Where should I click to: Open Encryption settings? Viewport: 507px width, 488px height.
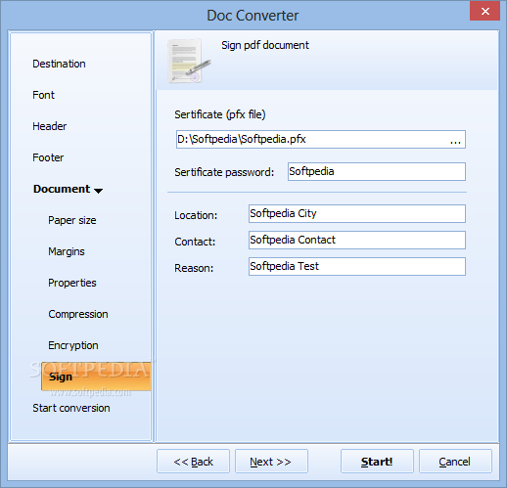pos(73,345)
